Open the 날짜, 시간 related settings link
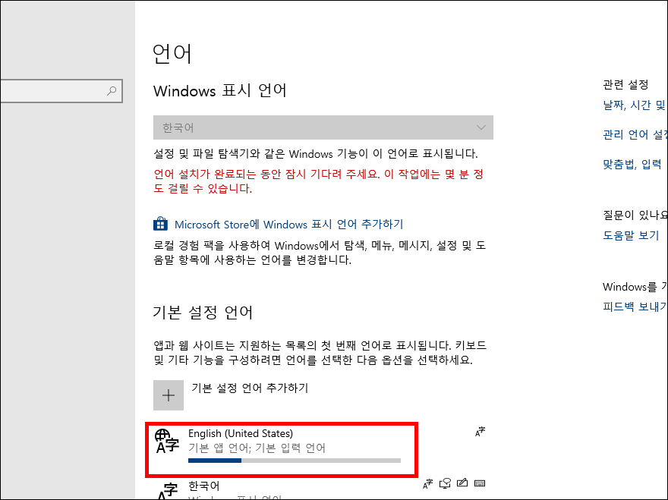 pos(635,105)
